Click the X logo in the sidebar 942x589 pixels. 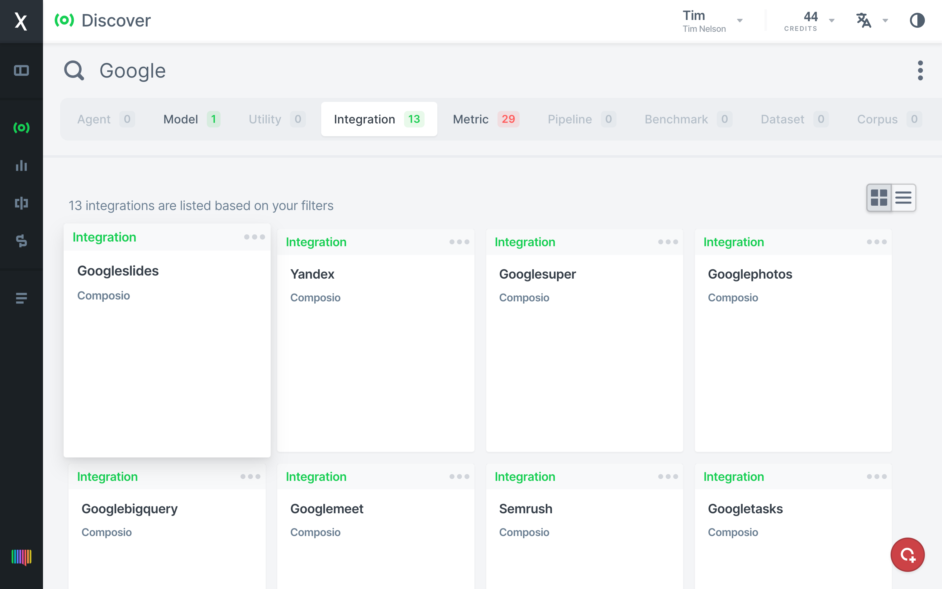point(21,21)
